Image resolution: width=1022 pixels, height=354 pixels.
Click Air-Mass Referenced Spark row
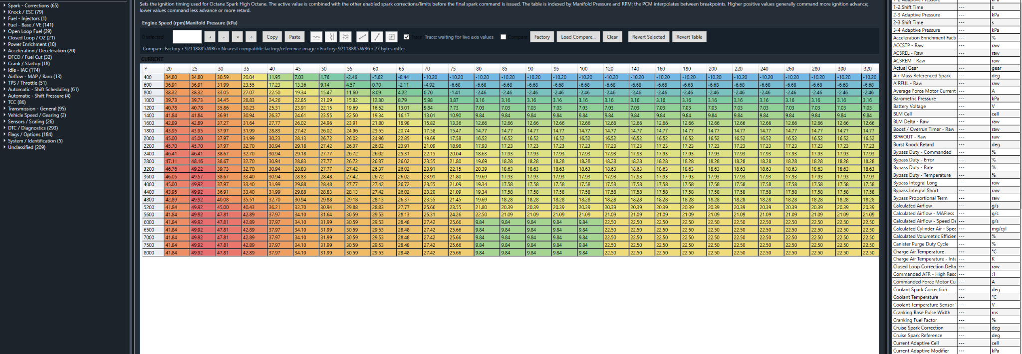(955, 76)
